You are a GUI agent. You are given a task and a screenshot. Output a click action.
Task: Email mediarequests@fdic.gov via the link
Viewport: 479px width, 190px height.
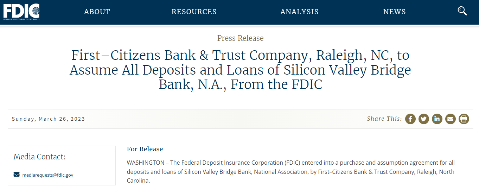(x=47, y=175)
